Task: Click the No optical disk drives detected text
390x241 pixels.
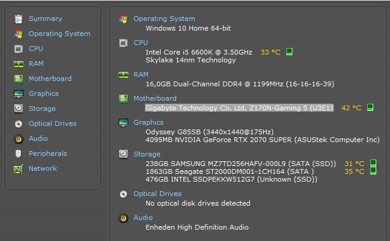Action: click(198, 203)
